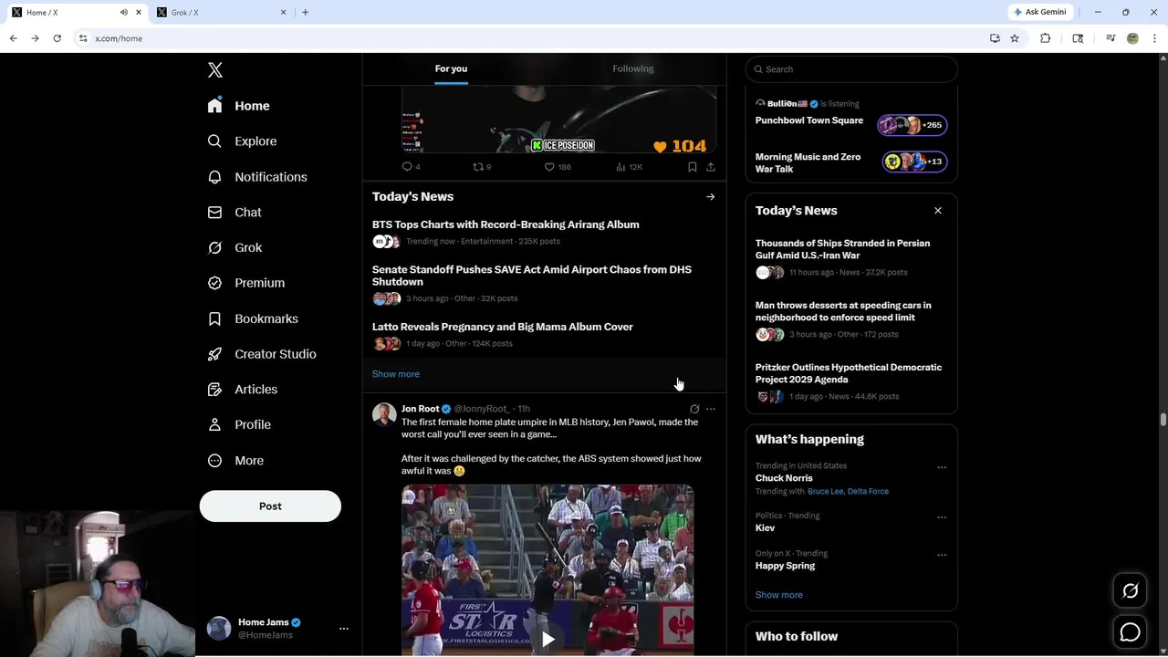Open More options in sidebar
The height and width of the screenshot is (657, 1168).
click(236, 461)
